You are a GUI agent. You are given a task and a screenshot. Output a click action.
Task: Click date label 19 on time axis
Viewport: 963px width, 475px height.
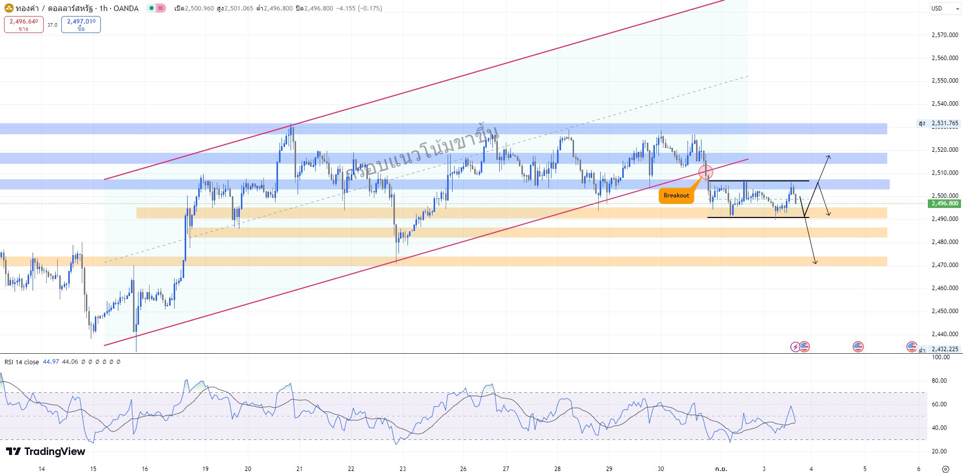coord(205,469)
